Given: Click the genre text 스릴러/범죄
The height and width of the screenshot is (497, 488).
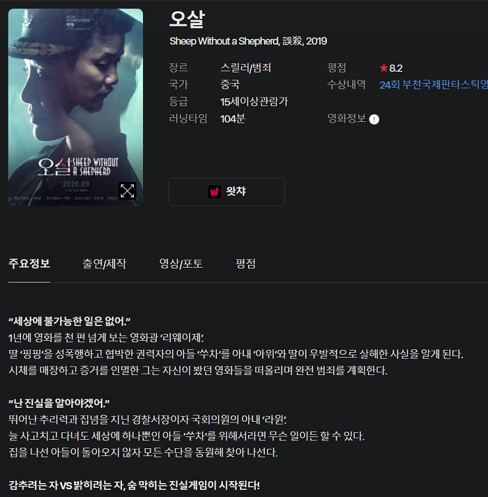Looking at the screenshot, I should coord(246,68).
